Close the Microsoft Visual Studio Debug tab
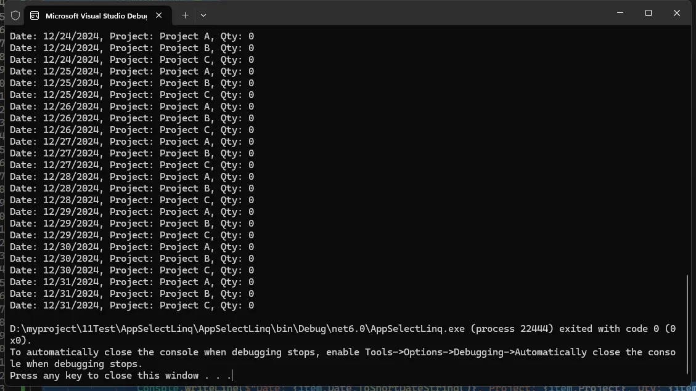The image size is (696, 391). (x=159, y=15)
